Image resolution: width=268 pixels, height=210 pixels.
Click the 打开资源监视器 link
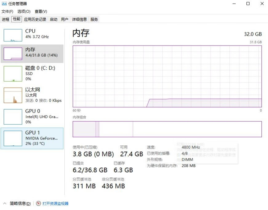tap(55, 204)
